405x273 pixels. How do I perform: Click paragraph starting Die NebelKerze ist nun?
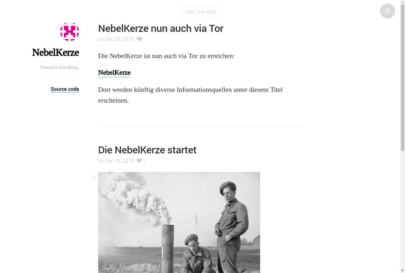[167, 56]
